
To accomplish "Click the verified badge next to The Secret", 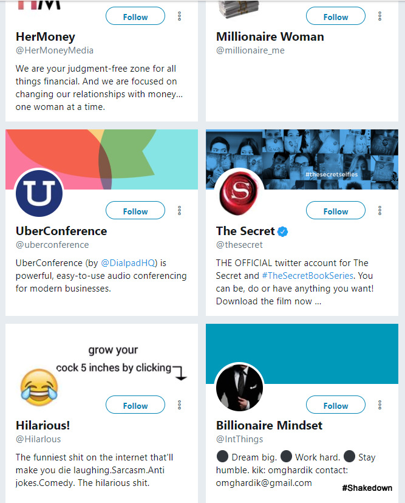I will 283,231.
